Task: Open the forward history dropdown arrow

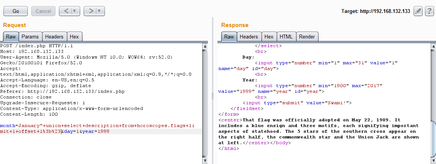Action: [100, 11]
